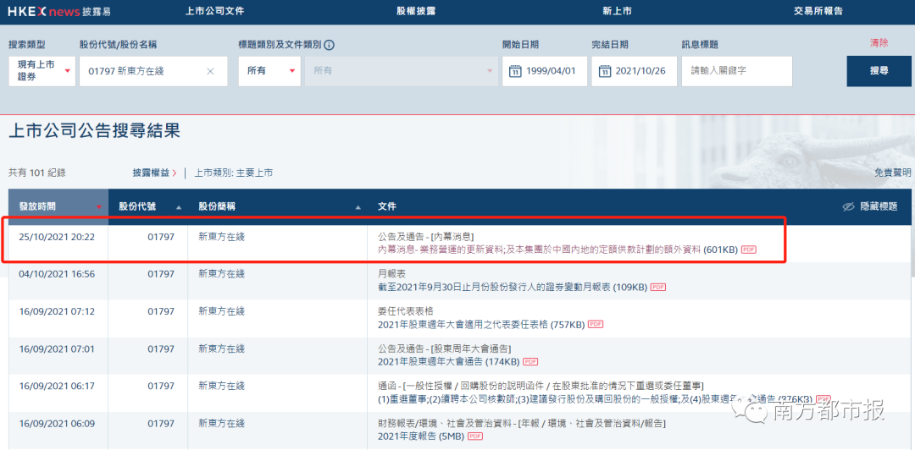Click start date field 1999/04/01
Screen dimensions: 915x450
click(x=545, y=71)
